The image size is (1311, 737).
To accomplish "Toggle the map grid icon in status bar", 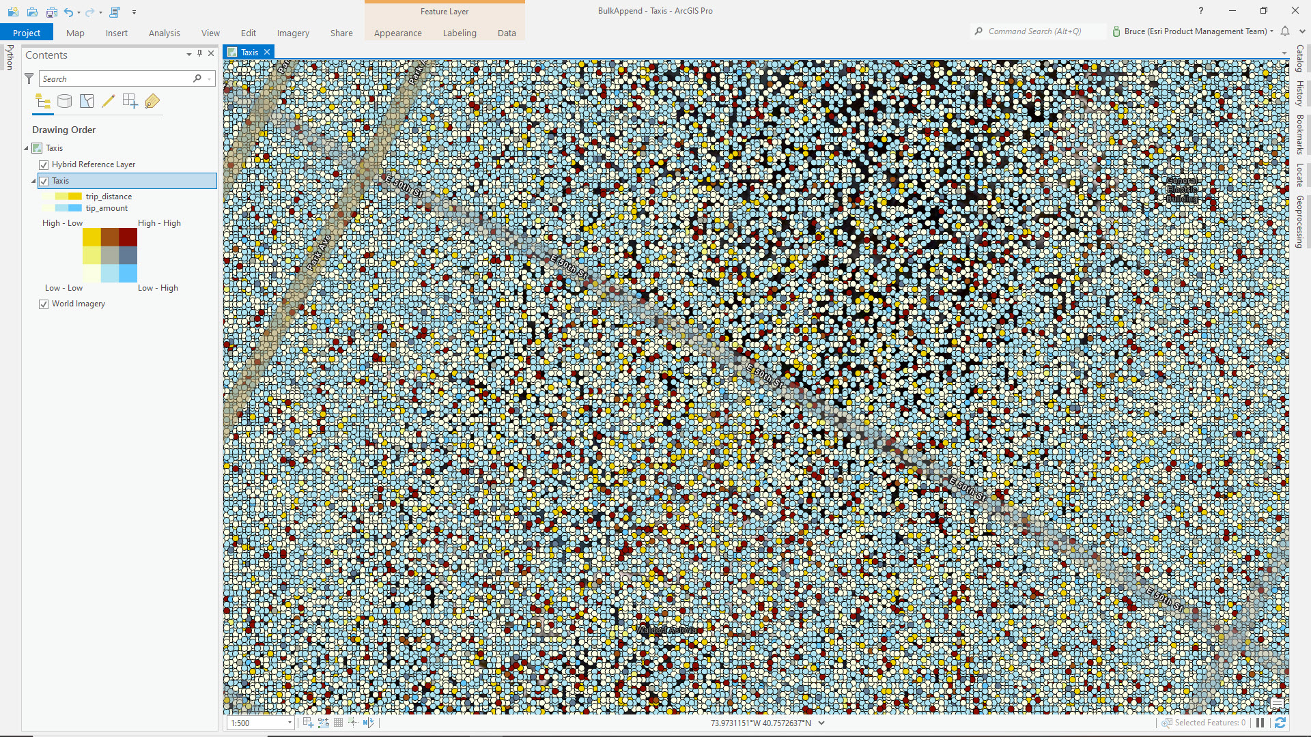I will pyautogui.click(x=338, y=723).
